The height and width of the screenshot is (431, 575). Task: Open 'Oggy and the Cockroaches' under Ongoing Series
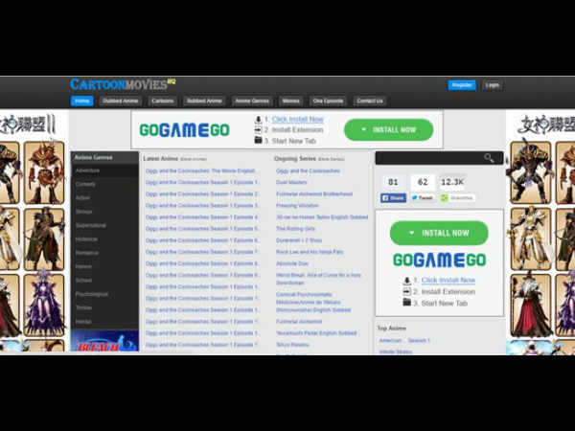[x=308, y=170]
